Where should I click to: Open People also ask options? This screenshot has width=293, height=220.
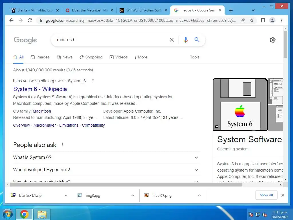(63, 145)
